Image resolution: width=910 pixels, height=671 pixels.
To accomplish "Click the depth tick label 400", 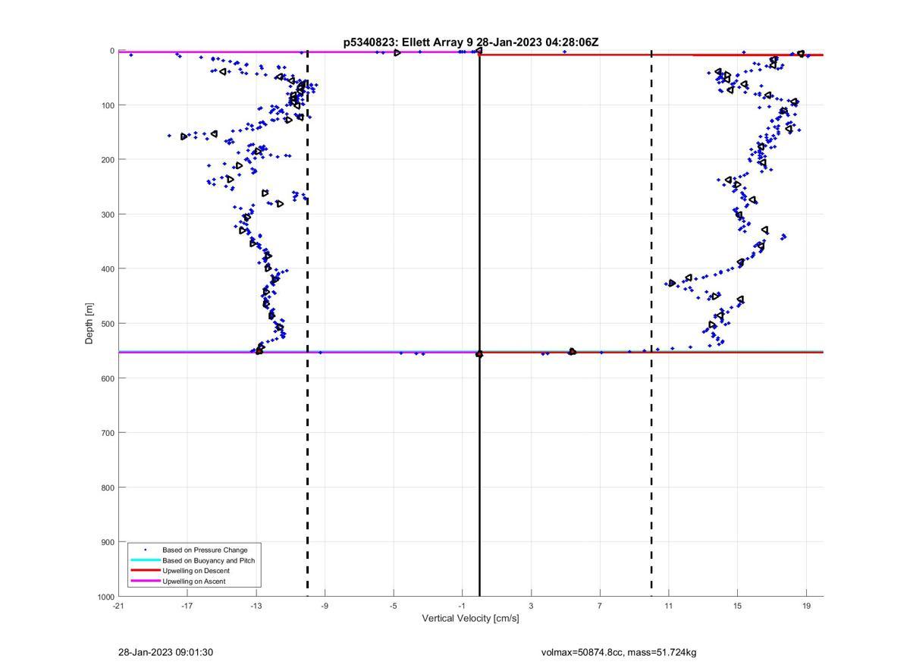I will (107, 269).
